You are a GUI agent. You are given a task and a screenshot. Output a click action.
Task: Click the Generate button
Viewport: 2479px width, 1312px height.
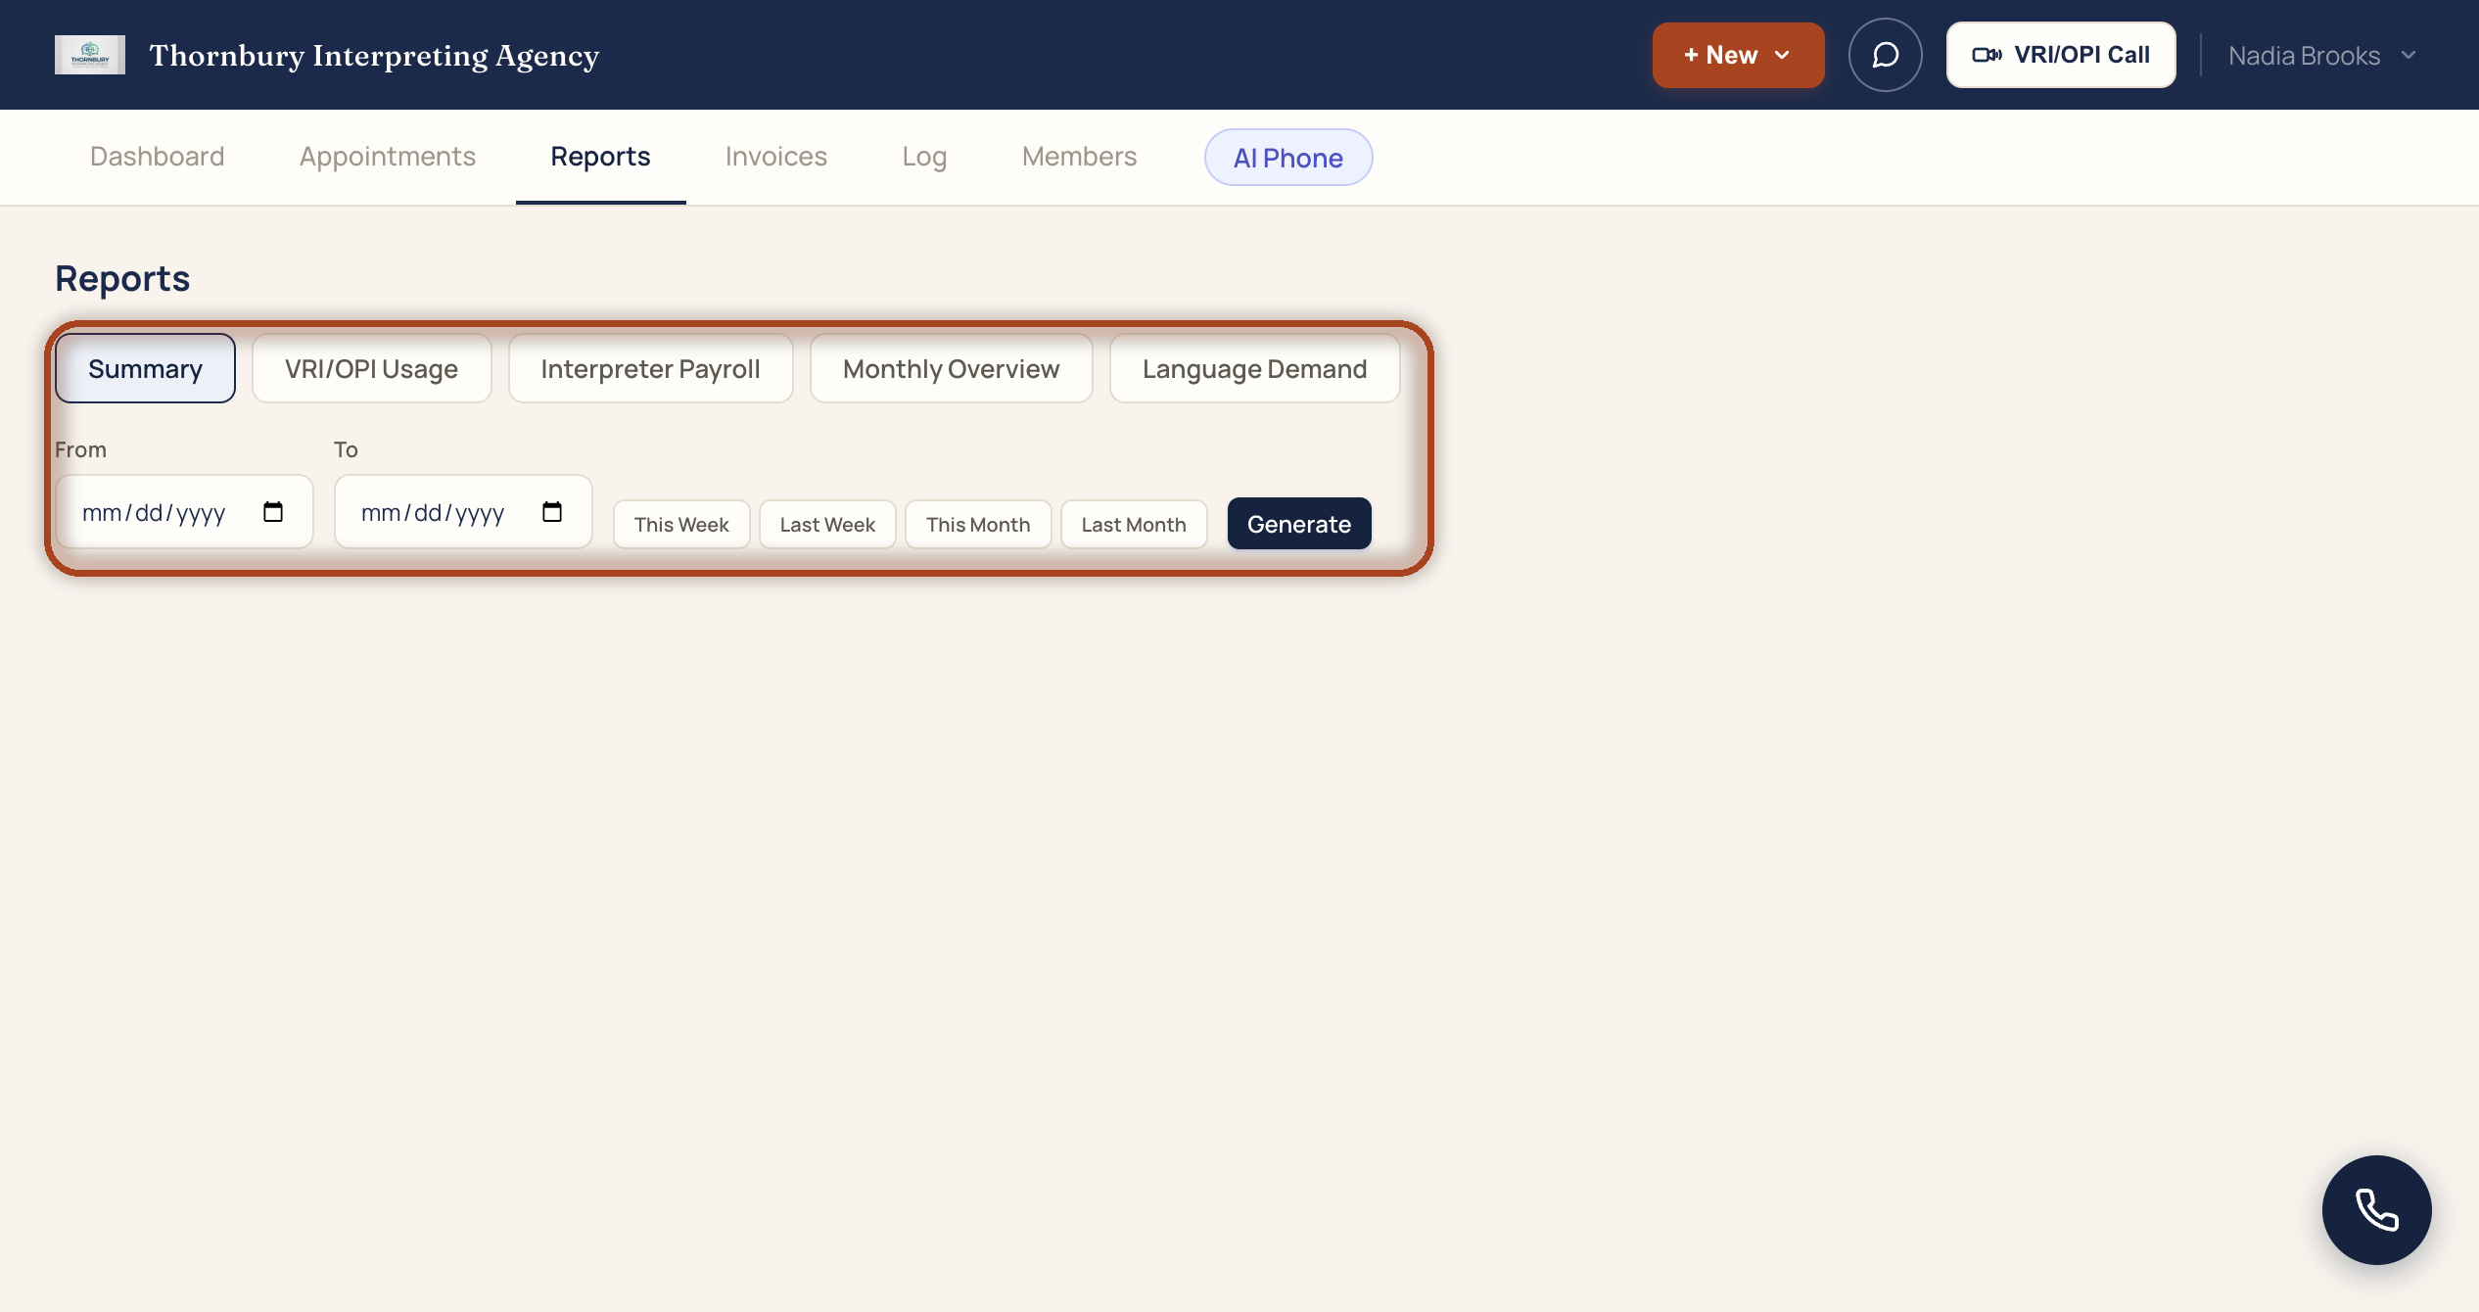pos(1299,524)
